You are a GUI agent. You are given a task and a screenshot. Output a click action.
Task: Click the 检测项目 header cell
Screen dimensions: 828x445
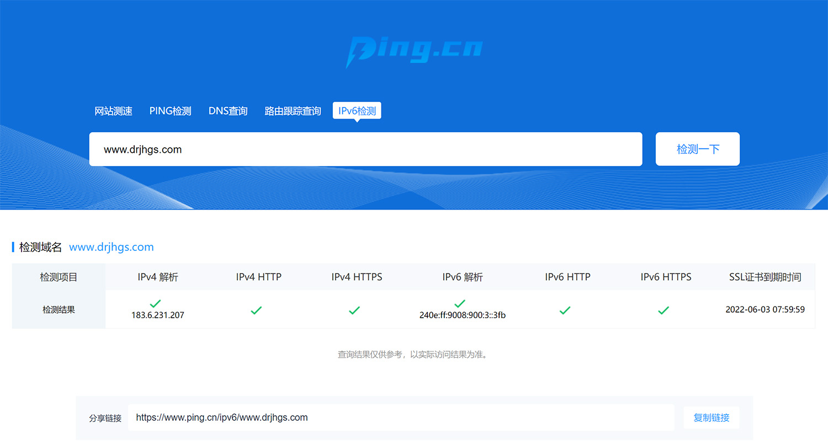click(59, 277)
